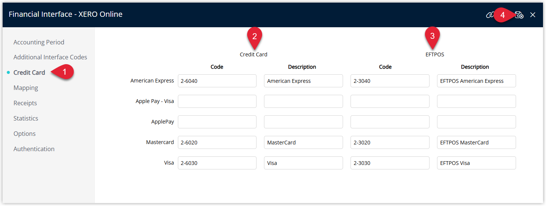Click the EFTPOS Visa description field

[476, 163]
